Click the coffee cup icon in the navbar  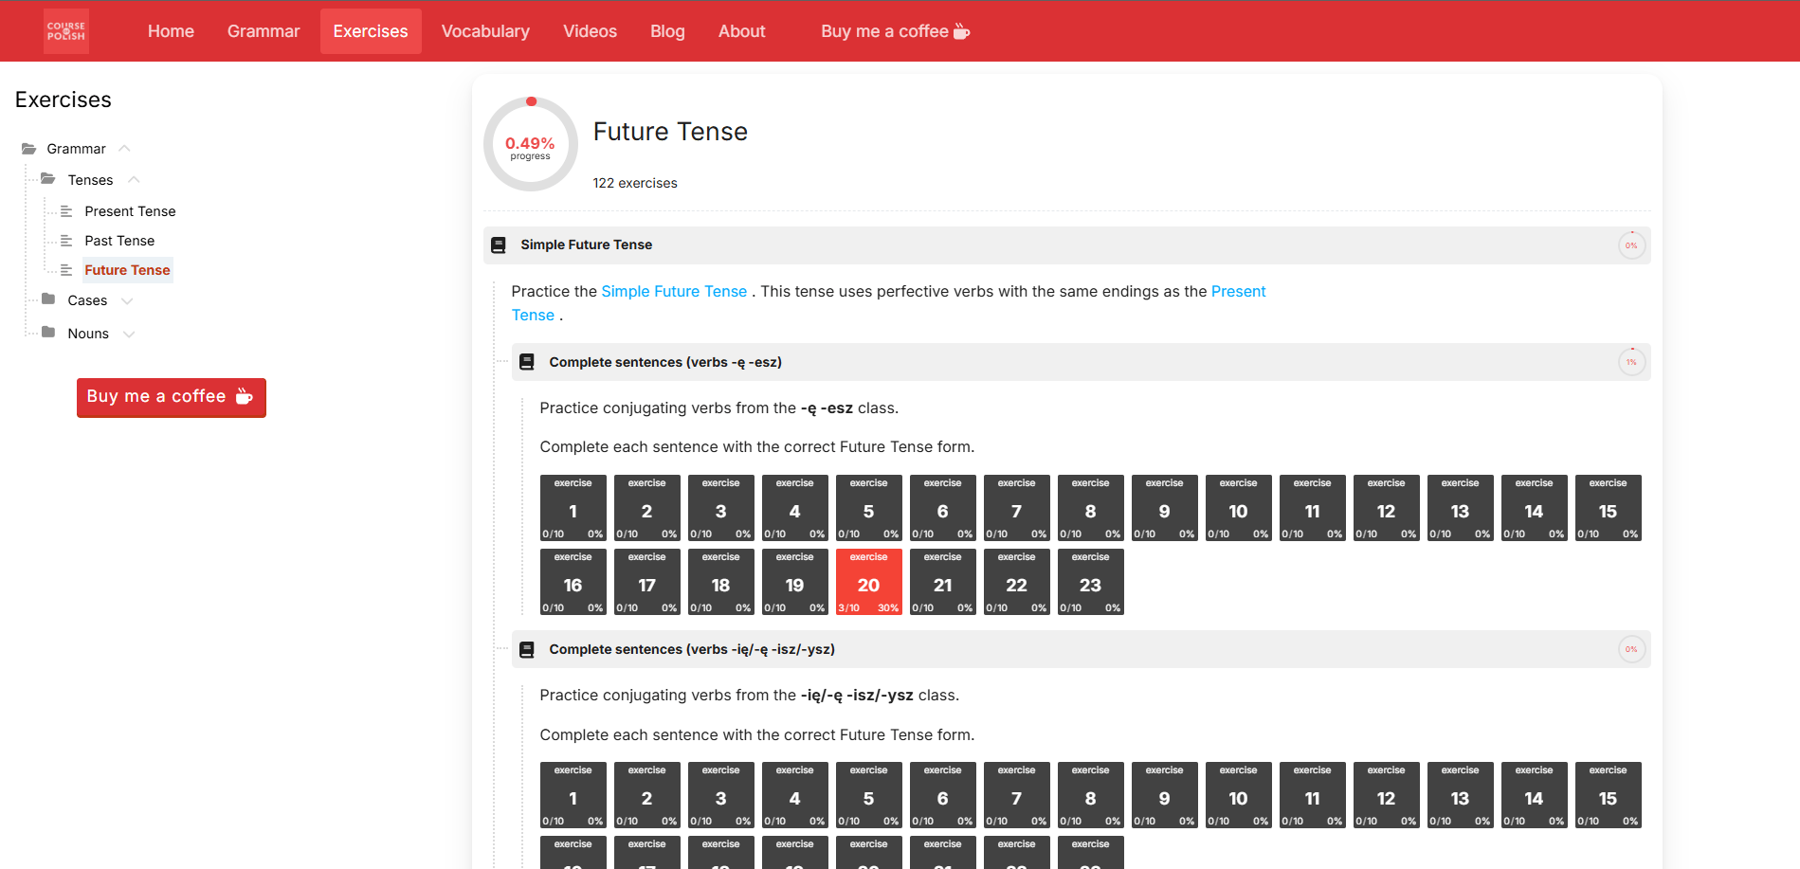coord(962,30)
